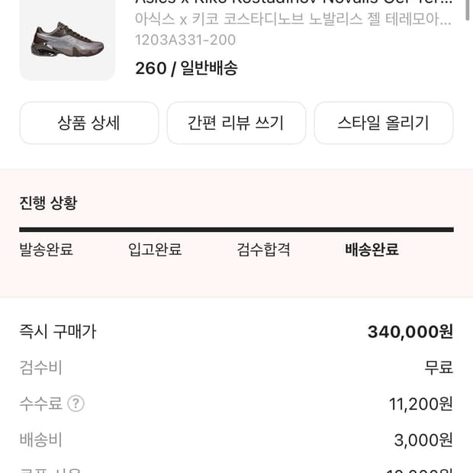Select the 발송완료 progress step
This screenshot has height=473, width=473.
(47, 249)
